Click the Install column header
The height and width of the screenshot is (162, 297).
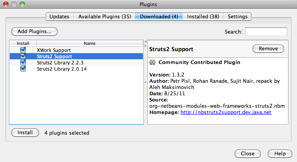coord(23,43)
